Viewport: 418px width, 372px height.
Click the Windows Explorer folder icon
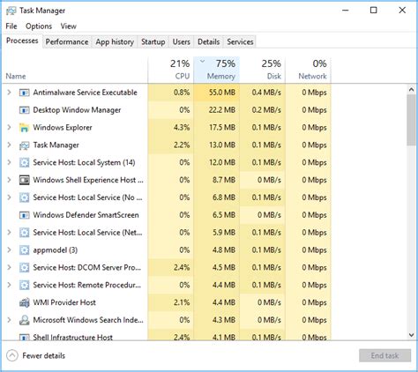[x=24, y=128]
